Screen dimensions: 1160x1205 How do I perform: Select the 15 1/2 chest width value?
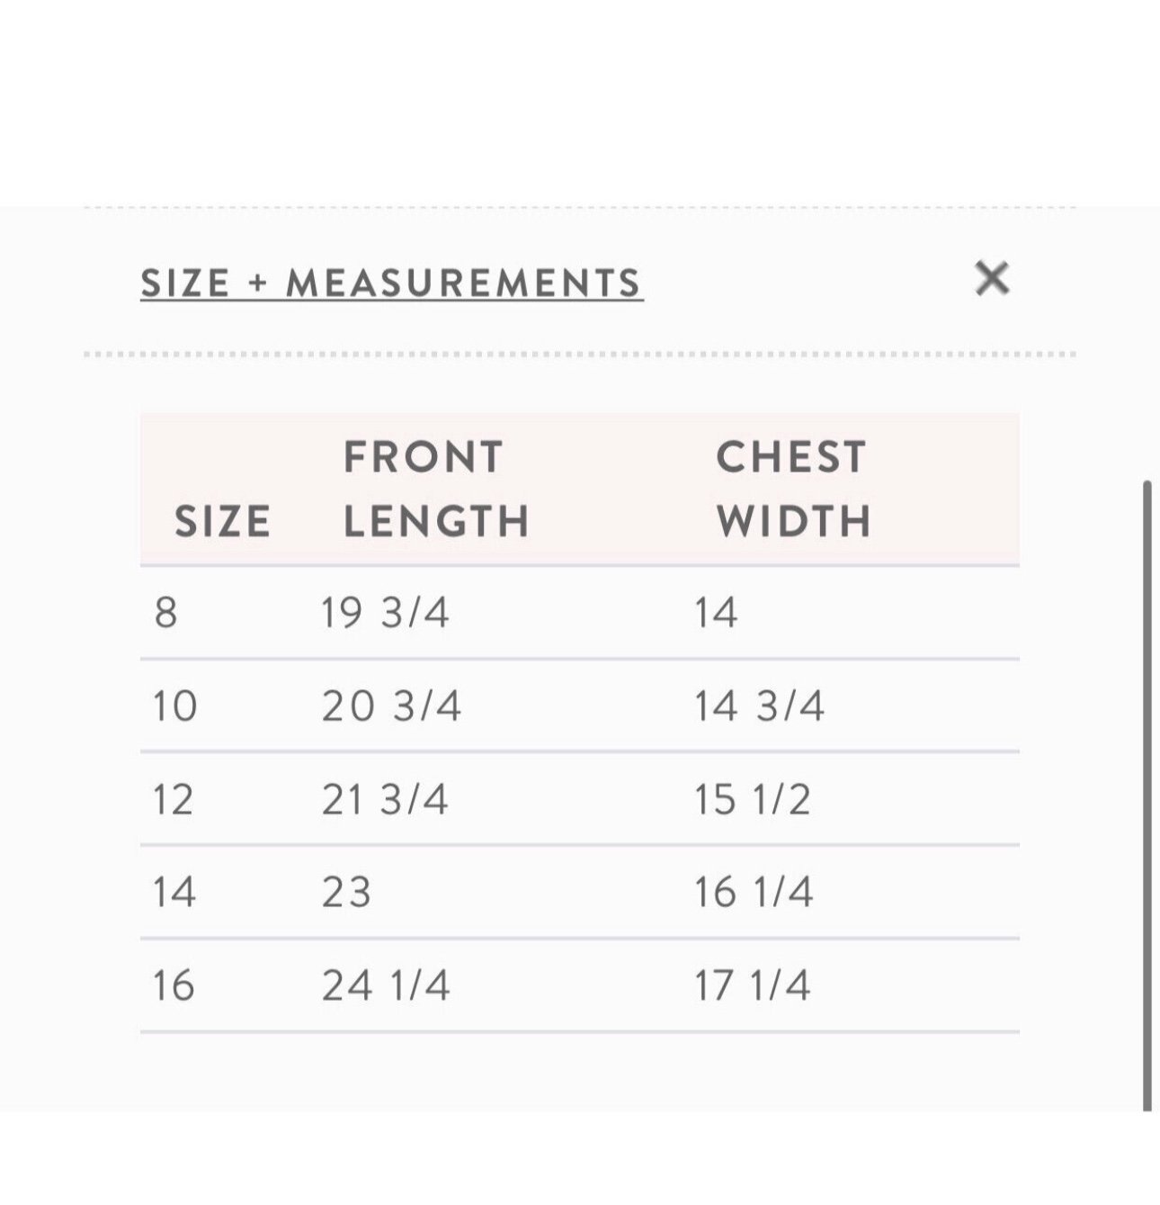coord(753,799)
